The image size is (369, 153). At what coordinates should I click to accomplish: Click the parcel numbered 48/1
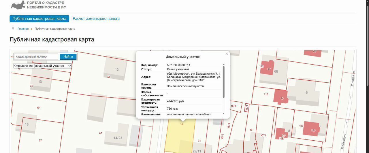pyautogui.click(x=233, y=106)
